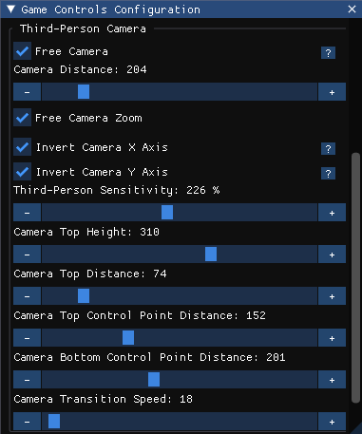Increase Third-Person Sensitivity with plus button

pyautogui.click(x=332, y=213)
